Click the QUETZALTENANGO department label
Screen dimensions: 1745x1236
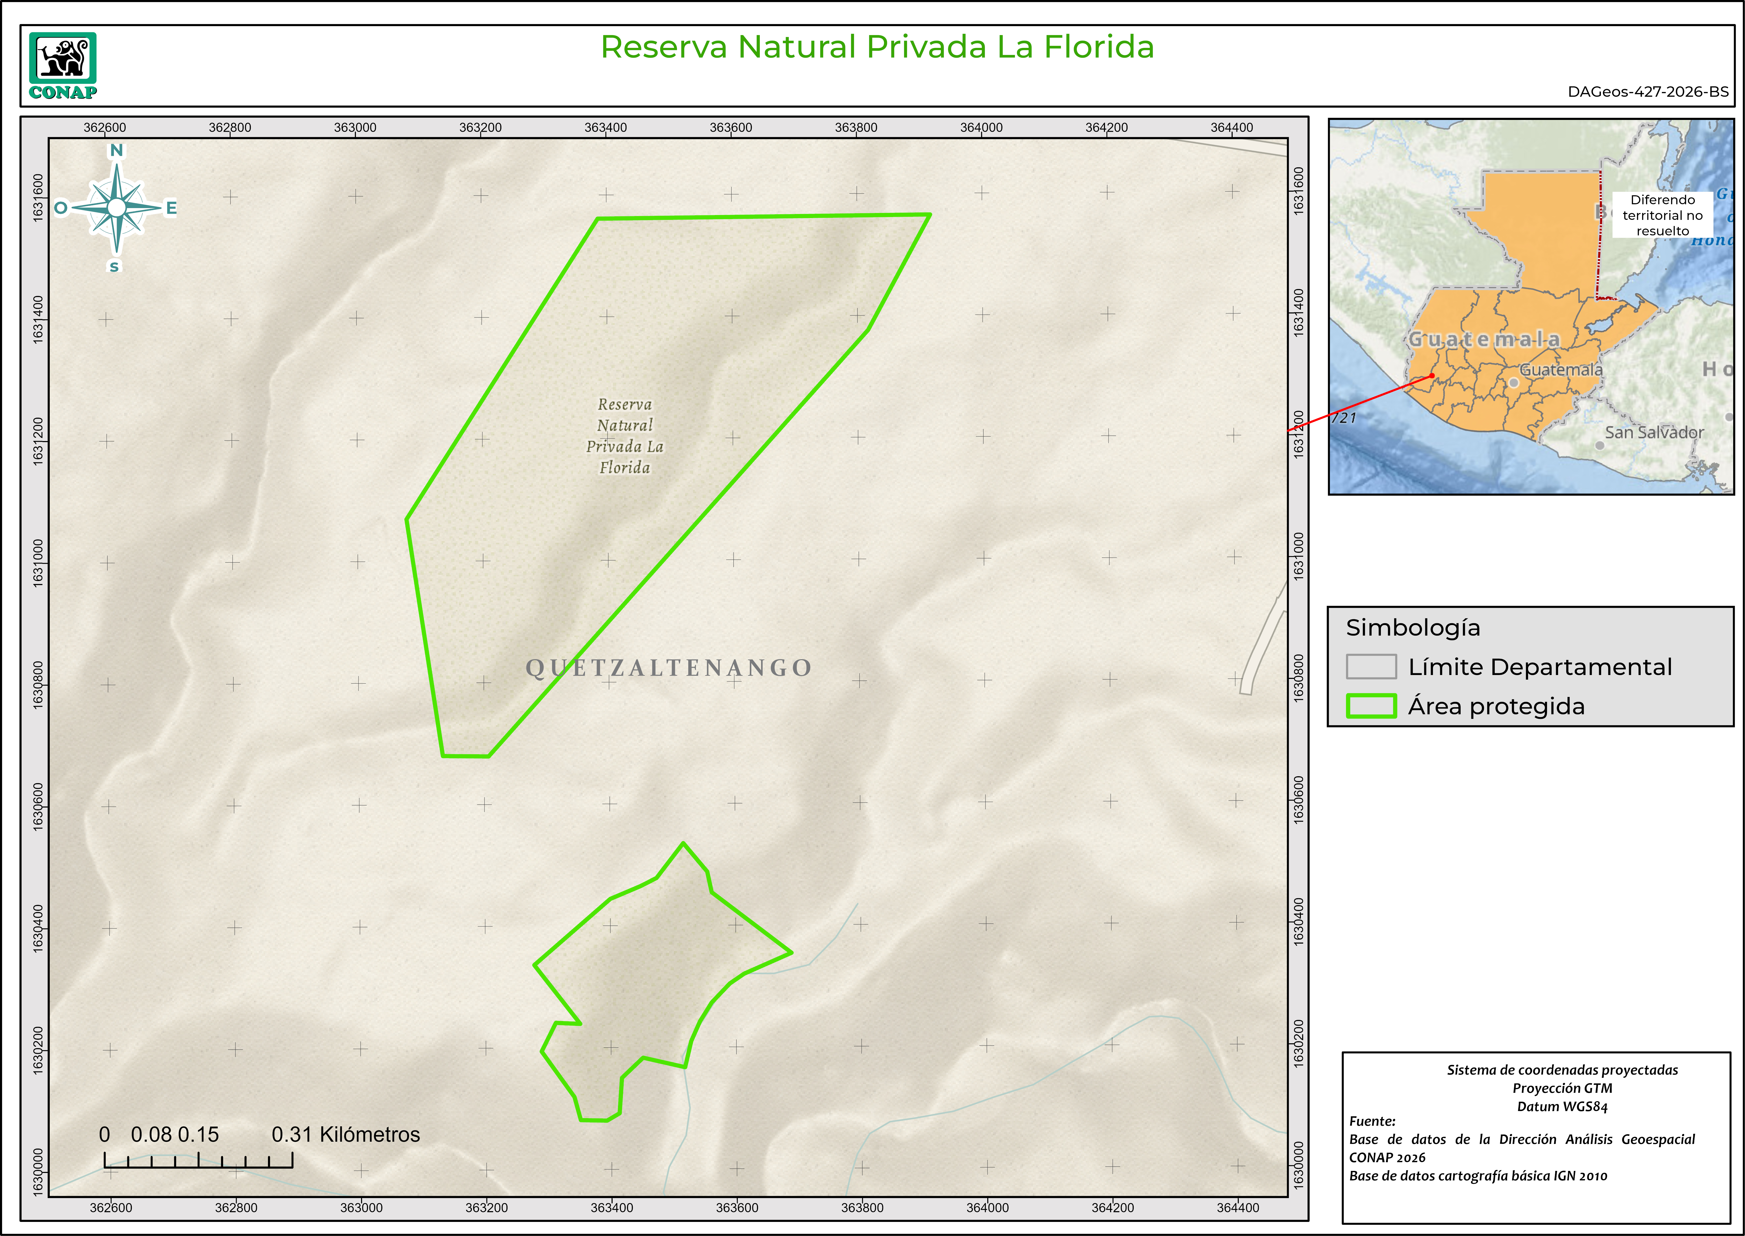tap(669, 668)
